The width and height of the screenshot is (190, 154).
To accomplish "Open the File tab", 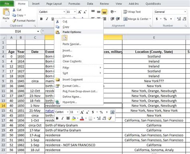I will (7, 4).
